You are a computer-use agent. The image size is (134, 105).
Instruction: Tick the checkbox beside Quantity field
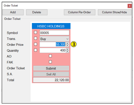36,50
